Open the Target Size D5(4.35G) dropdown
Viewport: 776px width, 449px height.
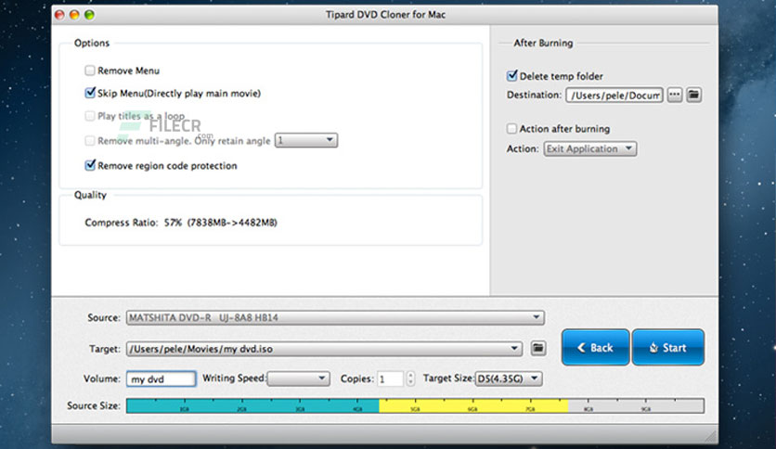[509, 378]
